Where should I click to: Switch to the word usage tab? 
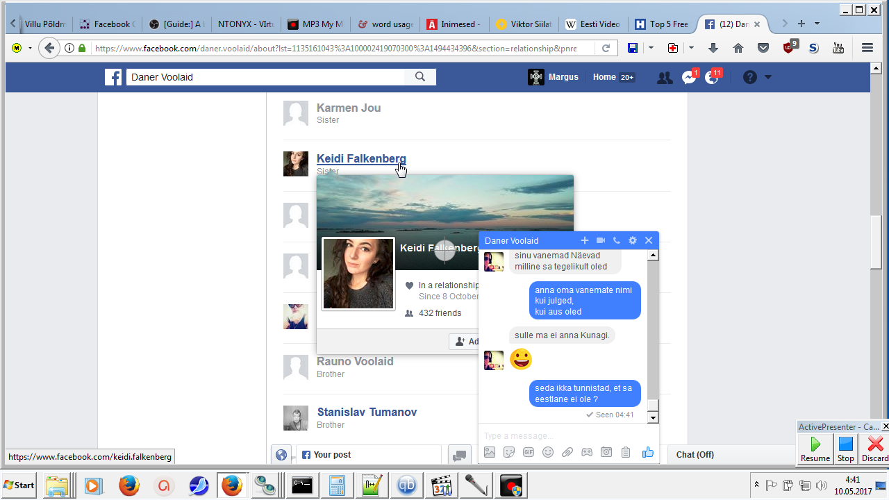385,24
